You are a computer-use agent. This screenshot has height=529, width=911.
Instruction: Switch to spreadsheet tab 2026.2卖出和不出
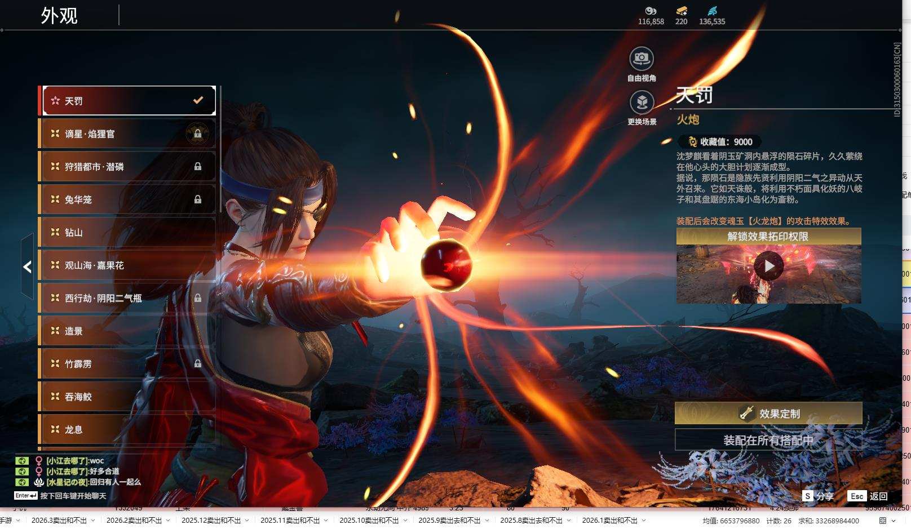pyautogui.click(x=134, y=521)
